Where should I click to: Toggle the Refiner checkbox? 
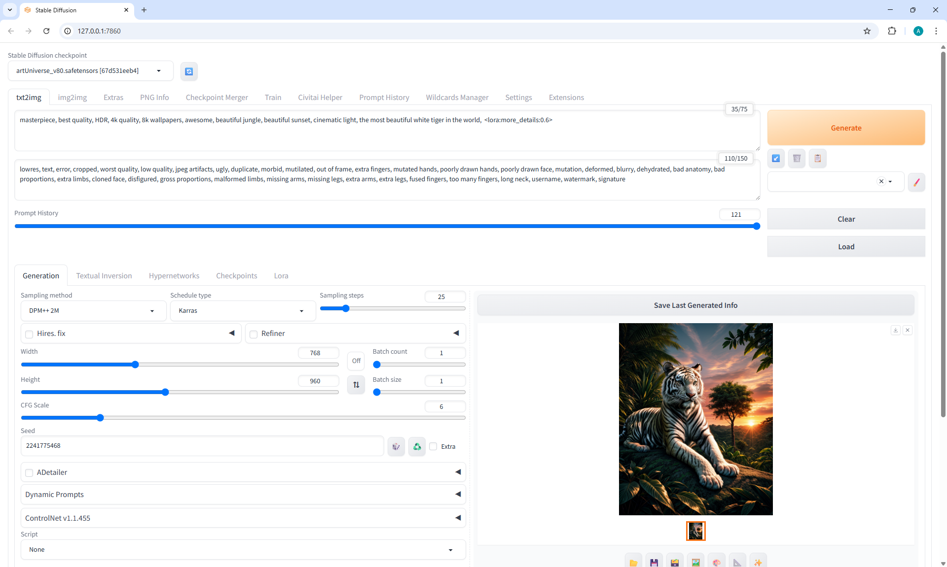(x=254, y=334)
